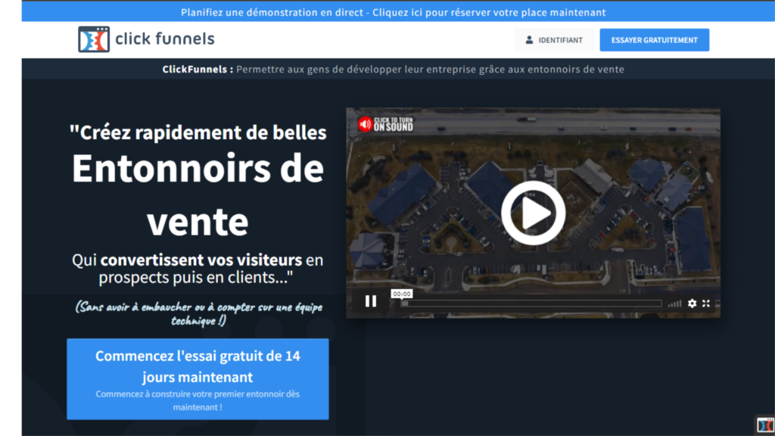775x436 pixels.
Task: Click the 'Entonnoirs de vente' headline
Action: pos(198,195)
